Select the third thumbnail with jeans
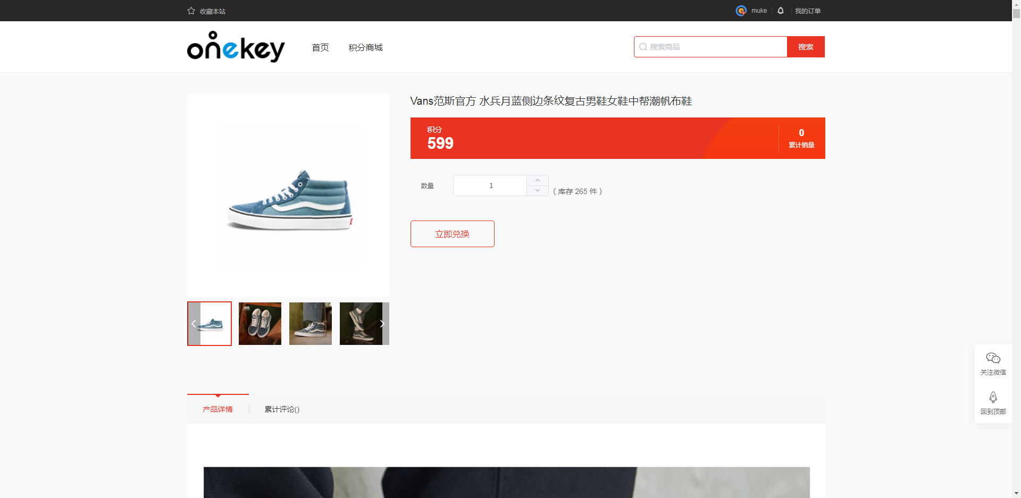This screenshot has width=1021, height=498. (311, 324)
